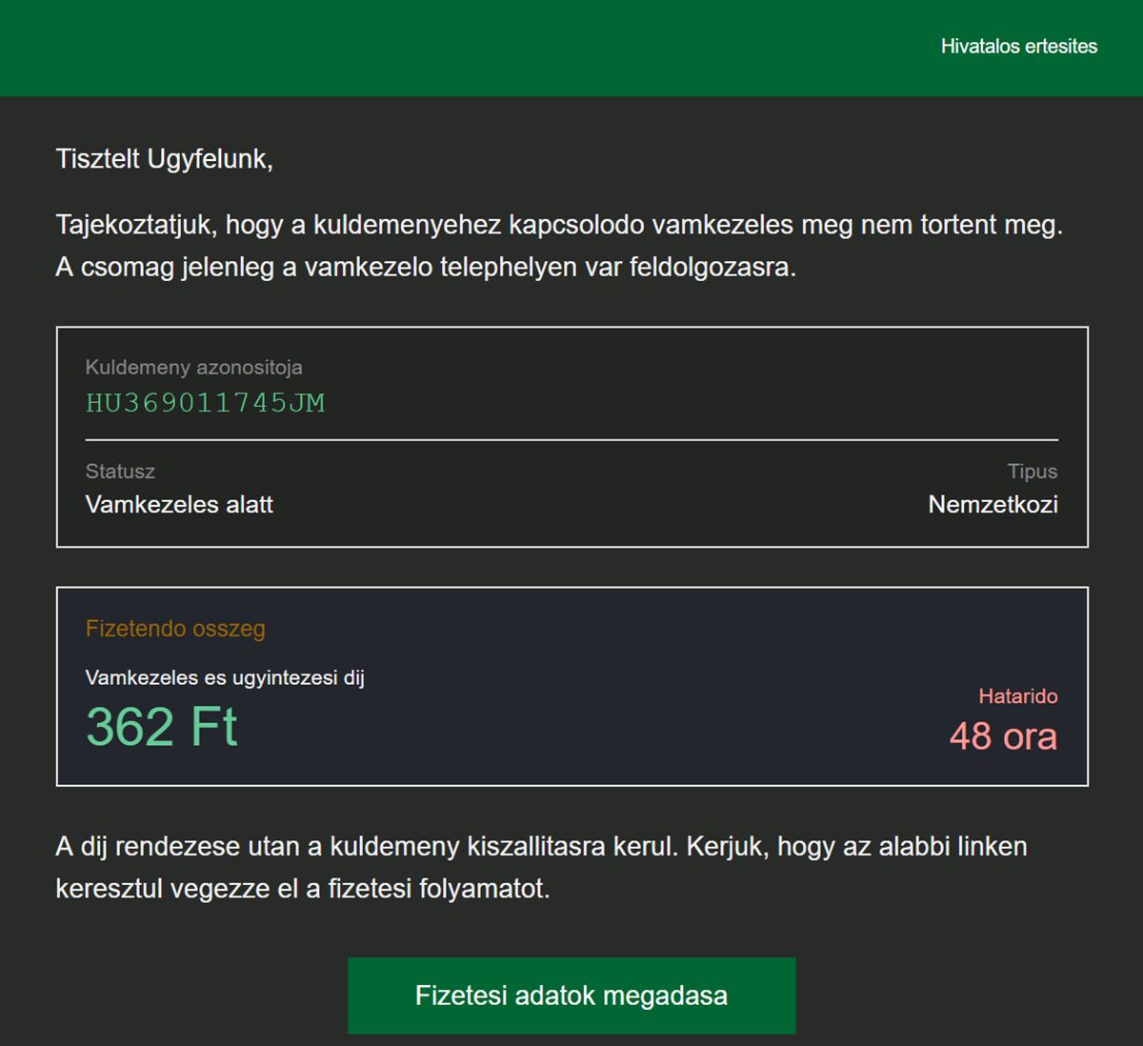Click the line starting with keresztul vegezze
Image resolution: width=1143 pixels, height=1046 pixels.
303,889
